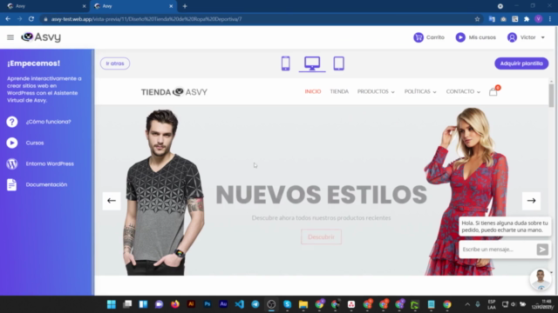Screen dimensions: 558x313
Task: Open the Windows Start menu
Action: [112, 304]
